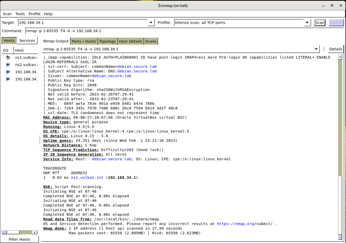
Task: Expand the Target address dropdown
Action: click(x=151, y=22)
